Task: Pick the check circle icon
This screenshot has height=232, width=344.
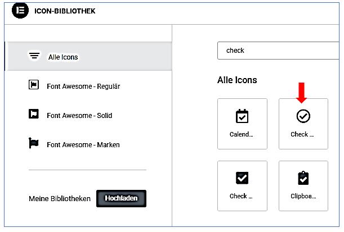Action: [303, 116]
